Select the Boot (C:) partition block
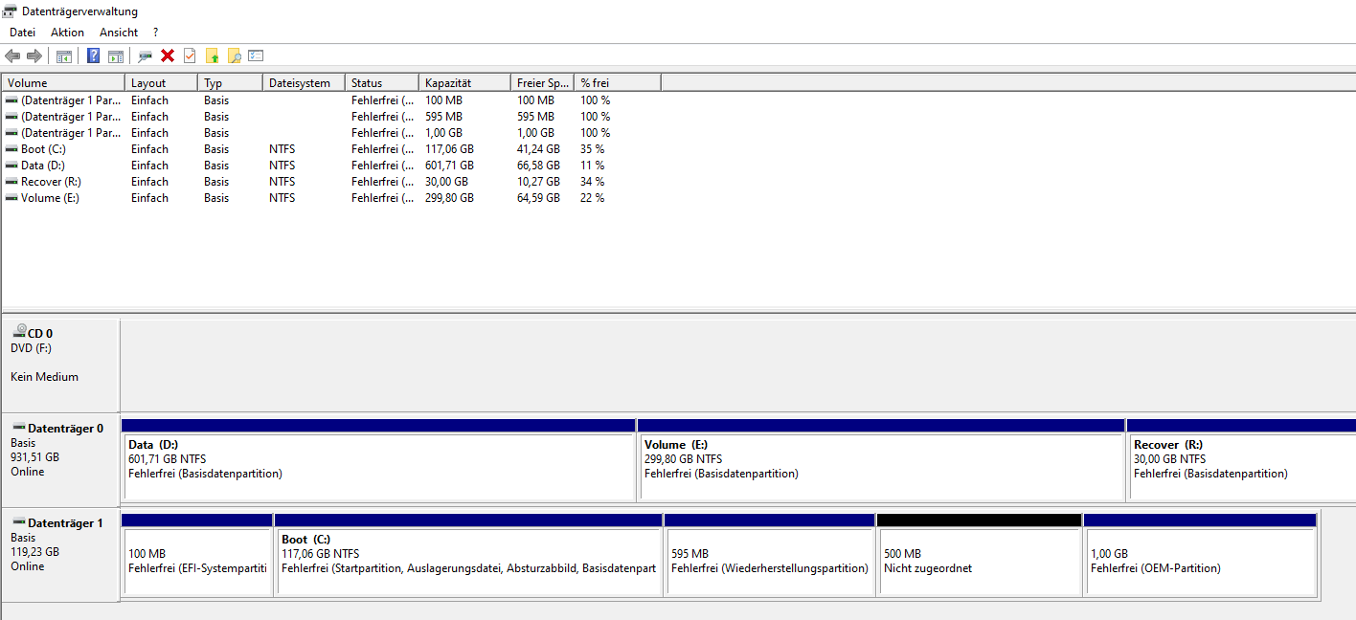Image resolution: width=1356 pixels, height=620 pixels. 468,555
